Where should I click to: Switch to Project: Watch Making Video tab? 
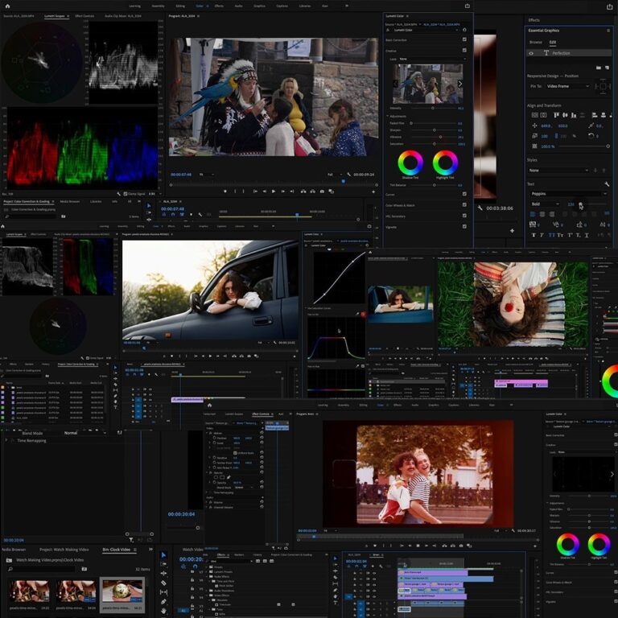[x=64, y=550]
